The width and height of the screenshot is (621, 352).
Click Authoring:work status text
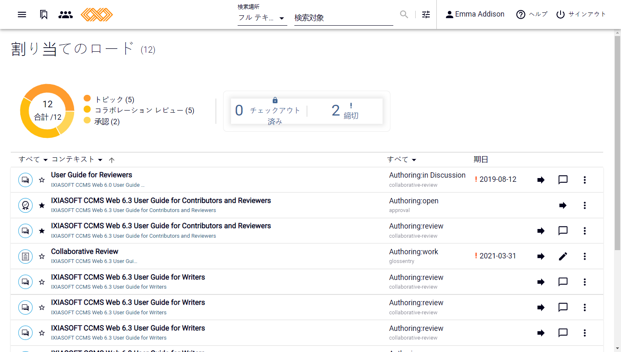click(414, 252)
